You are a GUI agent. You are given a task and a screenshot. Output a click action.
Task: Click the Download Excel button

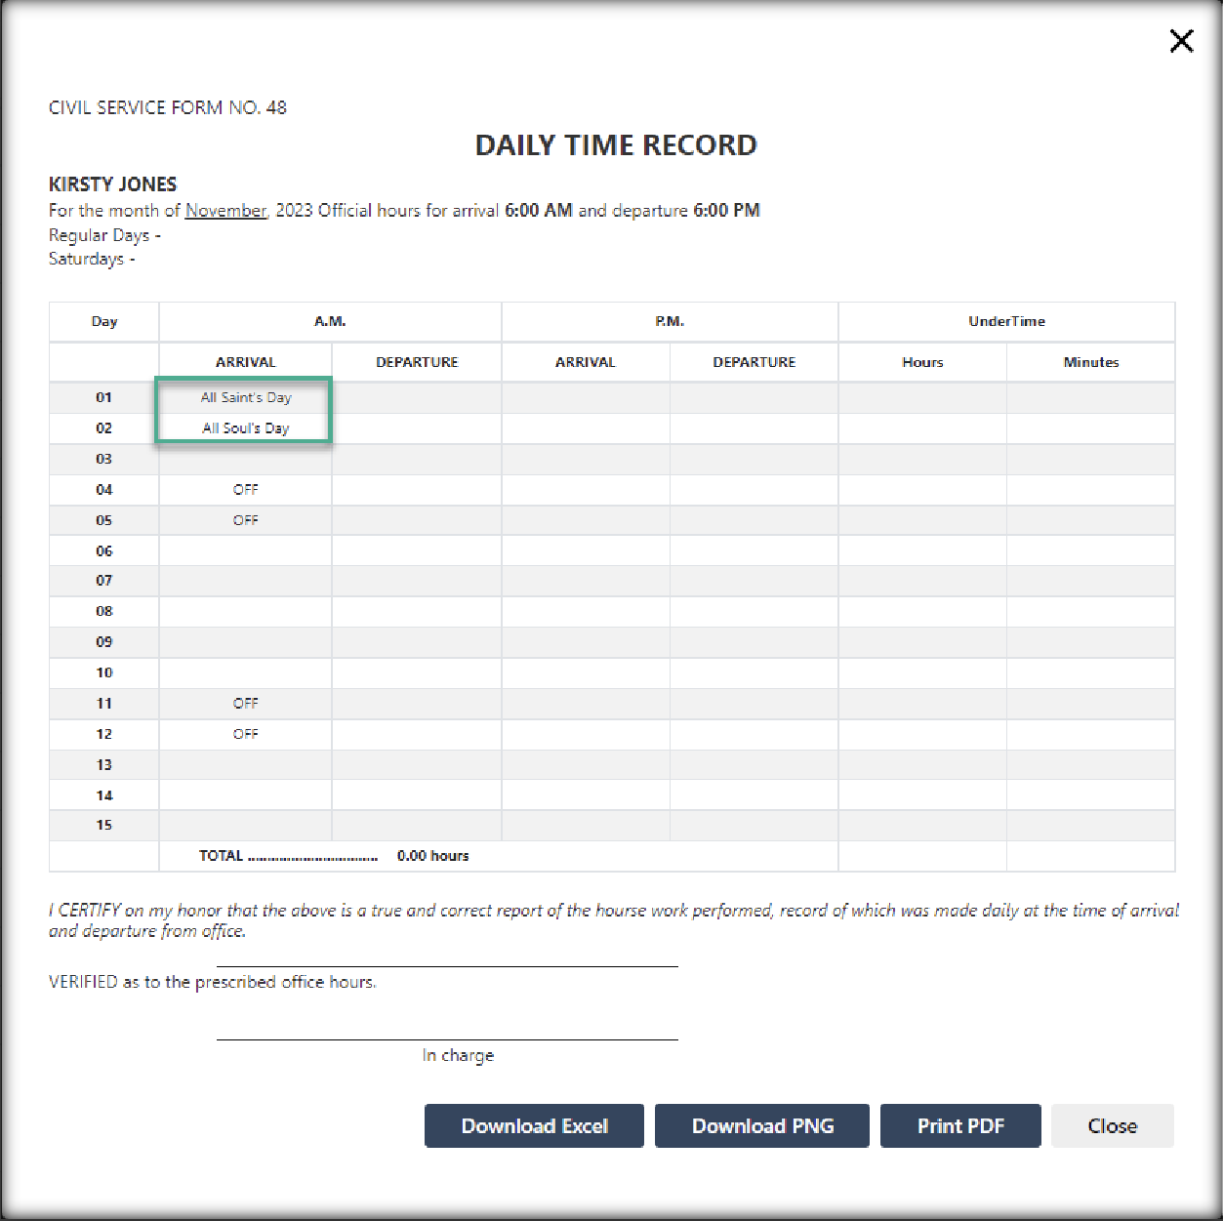click(534, 1125)
